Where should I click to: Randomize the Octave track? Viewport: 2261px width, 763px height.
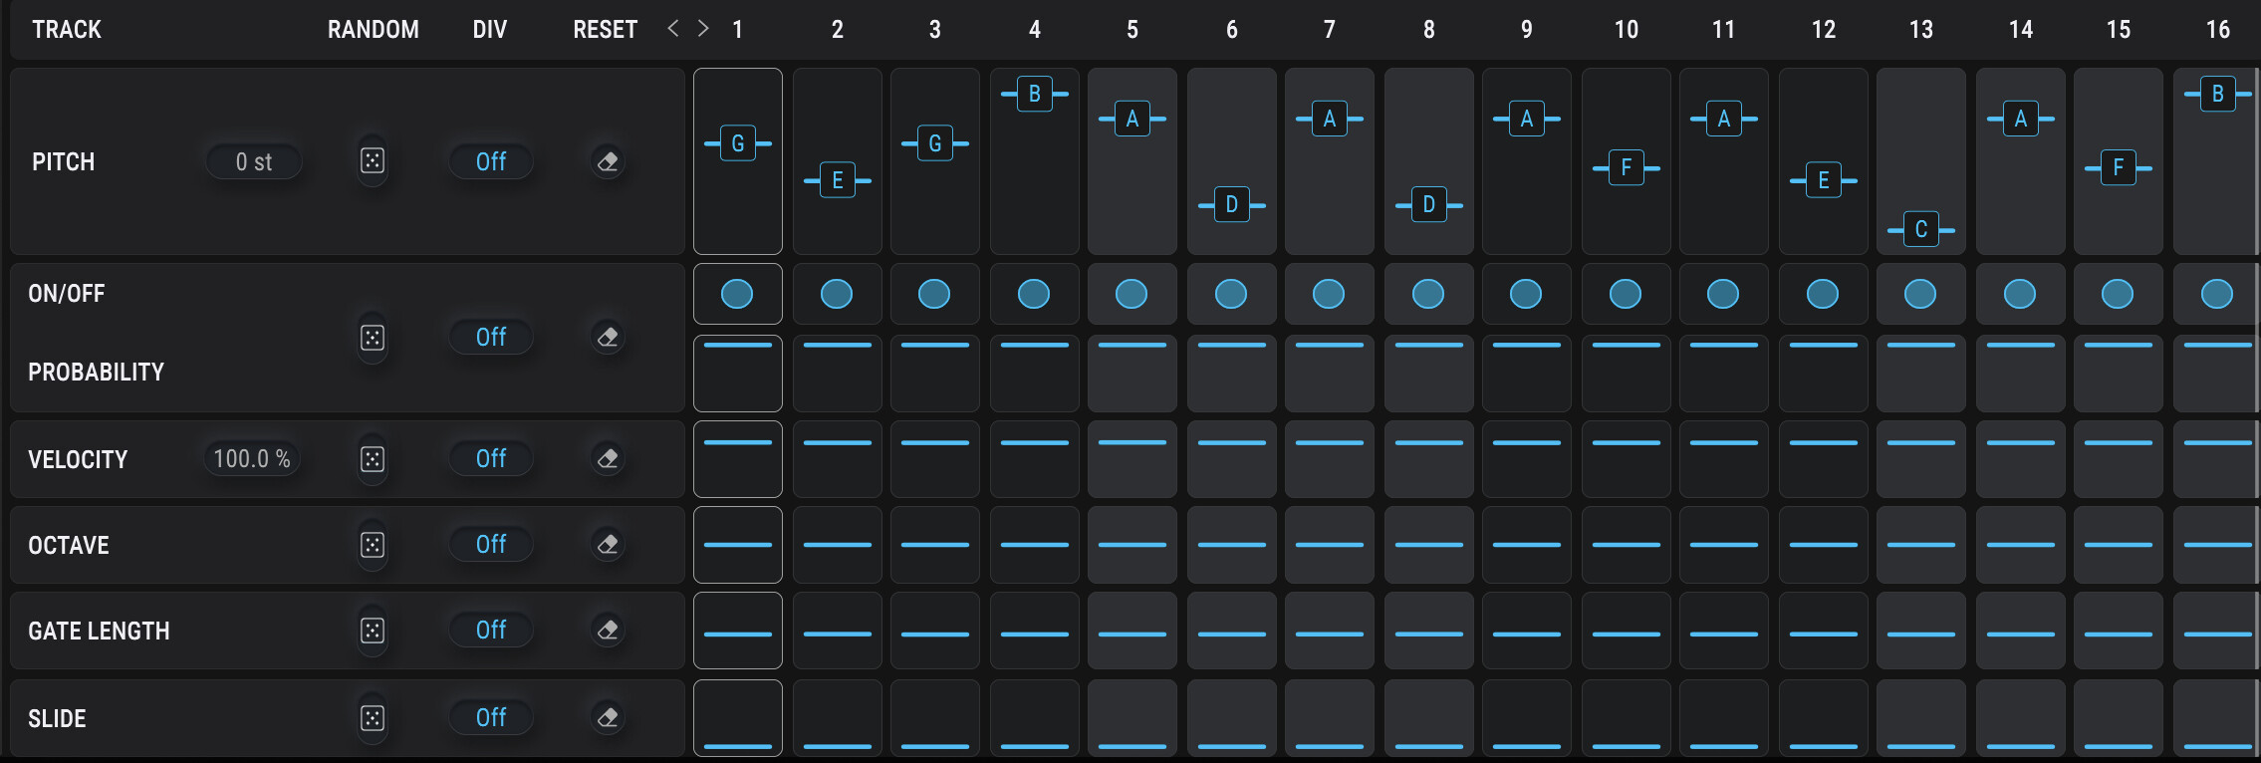pos(373,545)
